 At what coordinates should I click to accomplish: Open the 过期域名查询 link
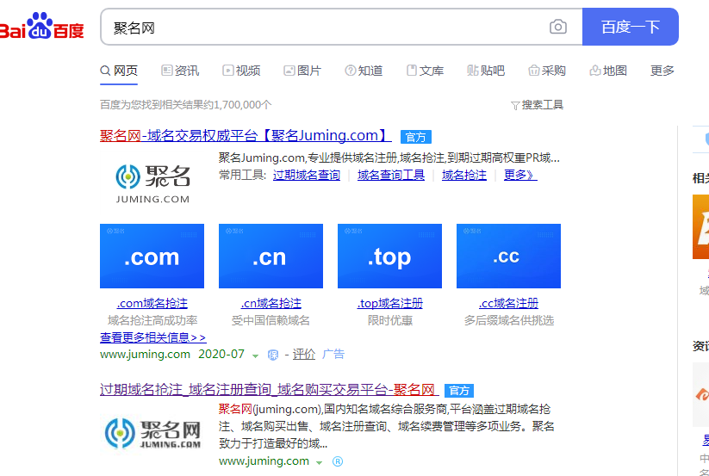point(307,176)
